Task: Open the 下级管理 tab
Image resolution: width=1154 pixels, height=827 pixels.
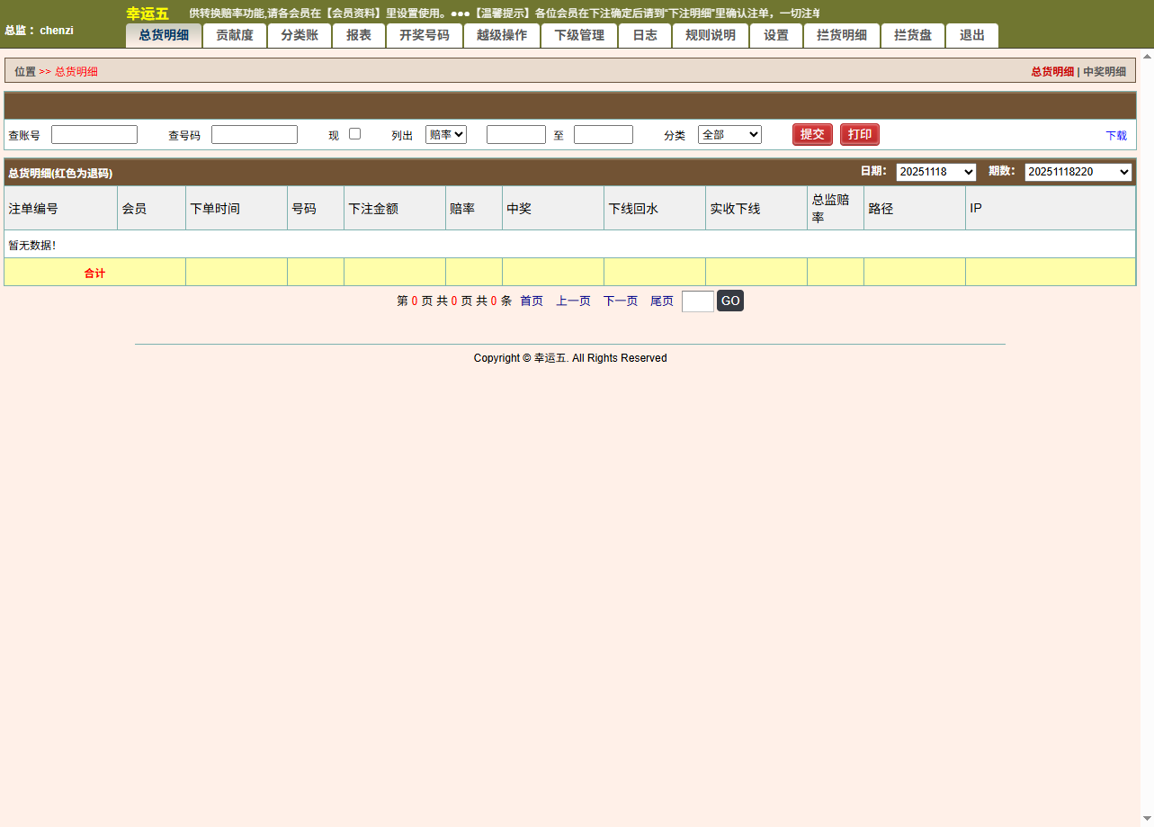Action: [x=579, y=35]
